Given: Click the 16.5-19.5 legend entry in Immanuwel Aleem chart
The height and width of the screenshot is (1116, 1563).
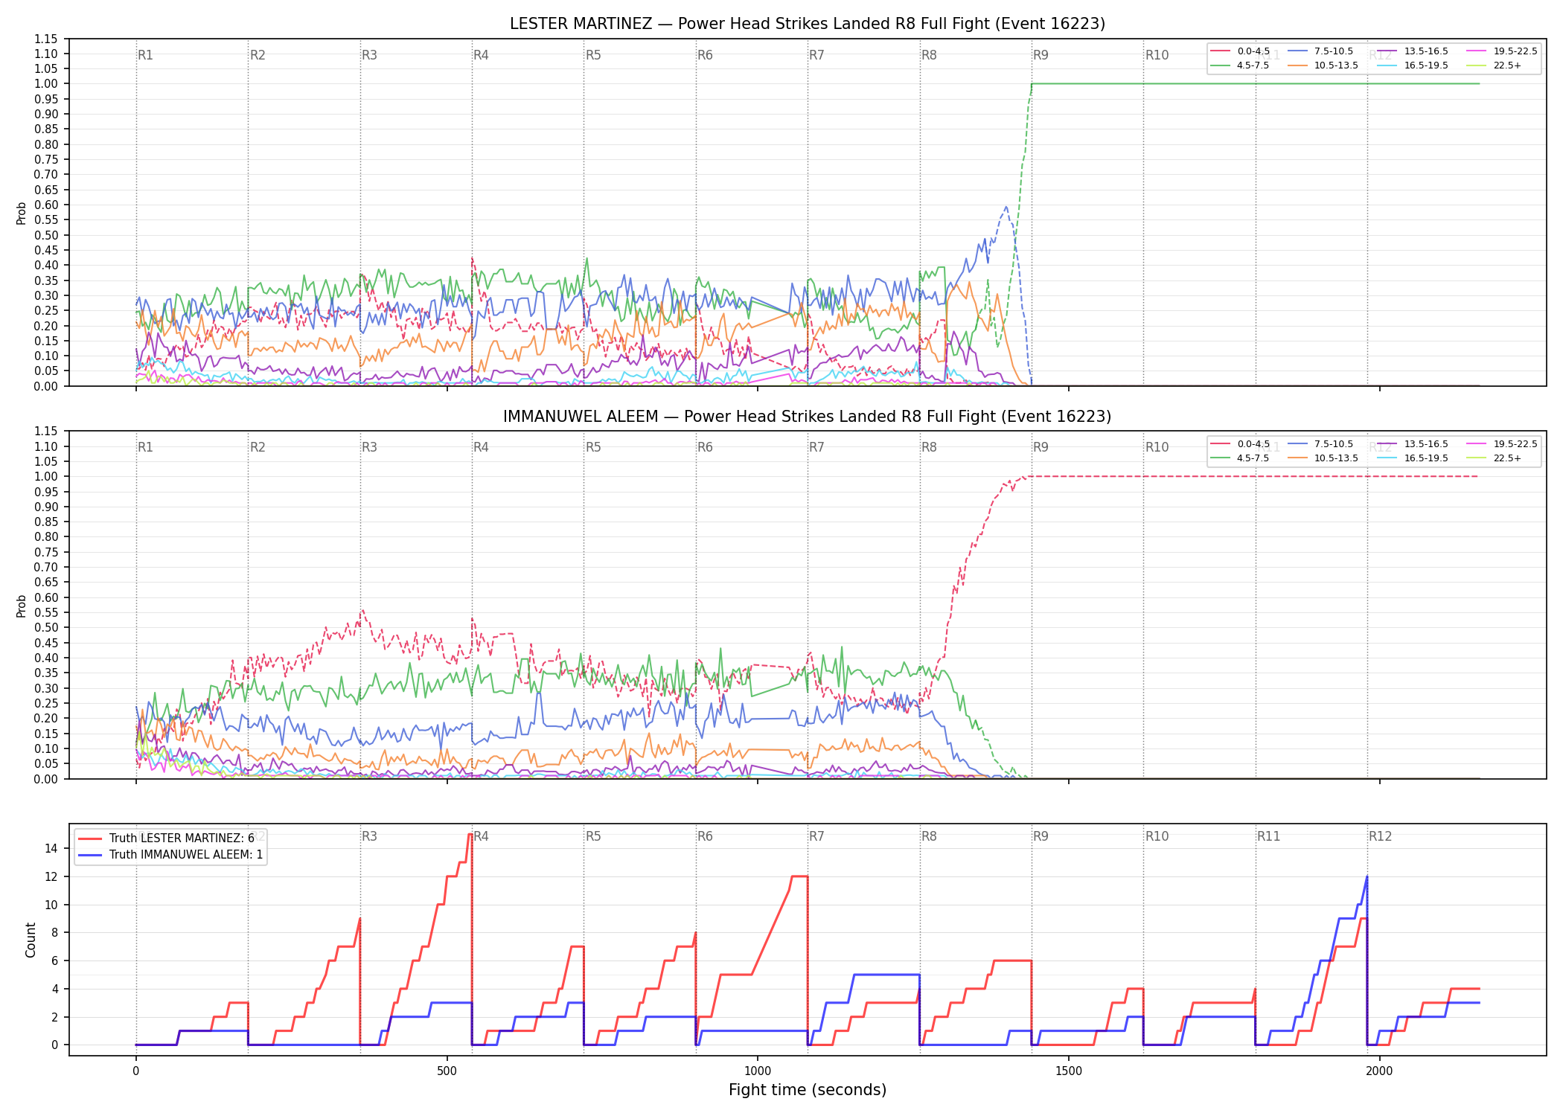Looking at the screenshot, I should click(x=1413, y=458).
